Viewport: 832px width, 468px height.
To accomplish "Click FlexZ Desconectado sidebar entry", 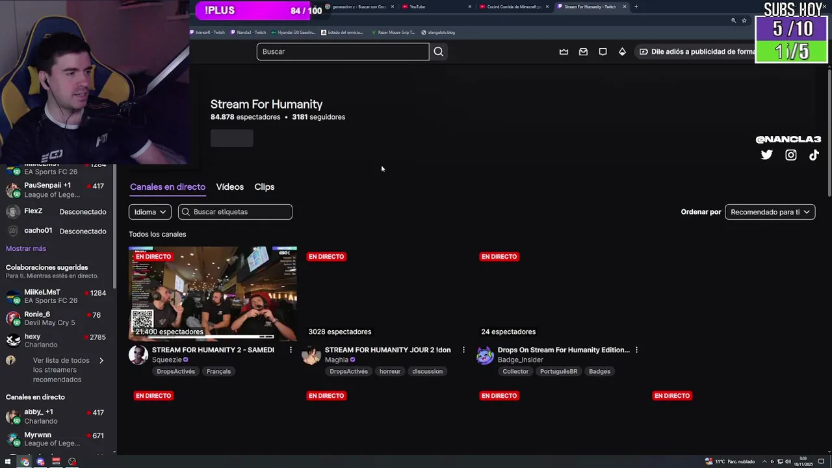I will click(x=56, y=211).
